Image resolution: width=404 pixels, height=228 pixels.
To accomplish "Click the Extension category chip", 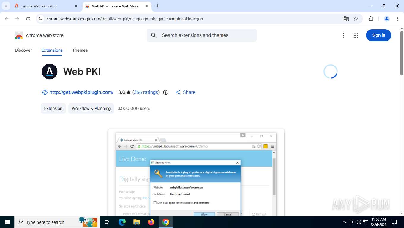I will click(53, 108).
